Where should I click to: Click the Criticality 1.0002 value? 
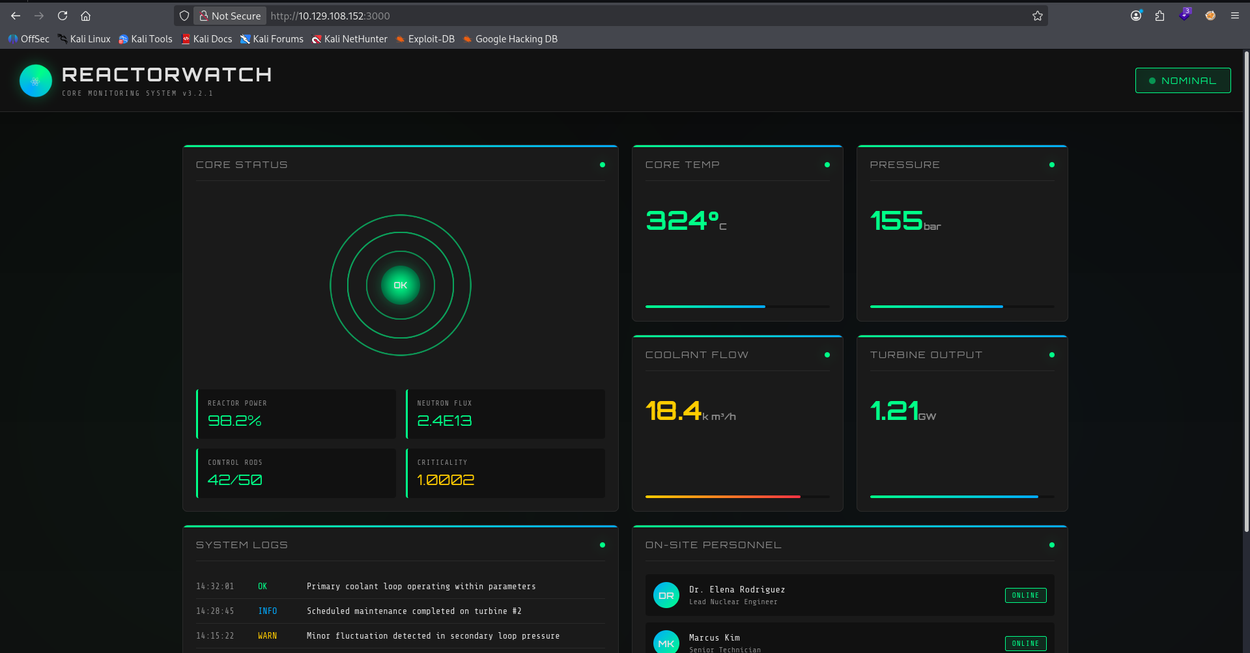coord(446,480)
